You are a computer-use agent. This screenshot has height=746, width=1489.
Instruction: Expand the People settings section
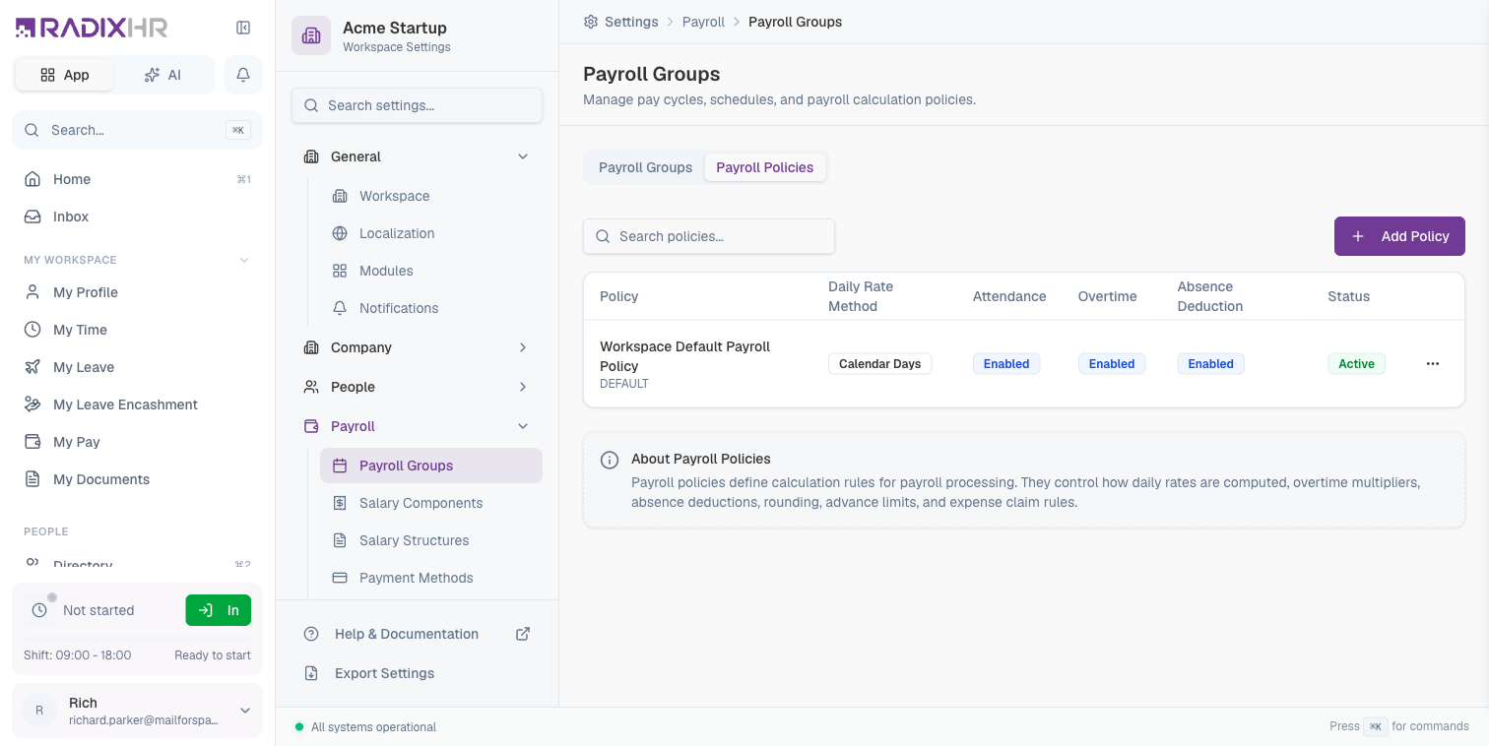click(523, 387)
